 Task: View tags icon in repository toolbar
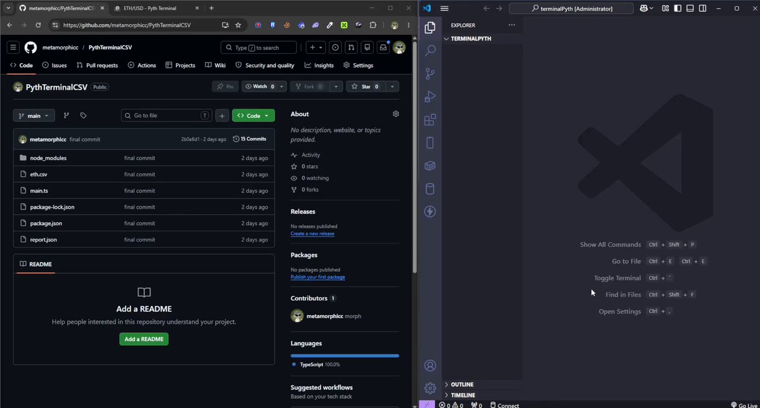[83, 116]
